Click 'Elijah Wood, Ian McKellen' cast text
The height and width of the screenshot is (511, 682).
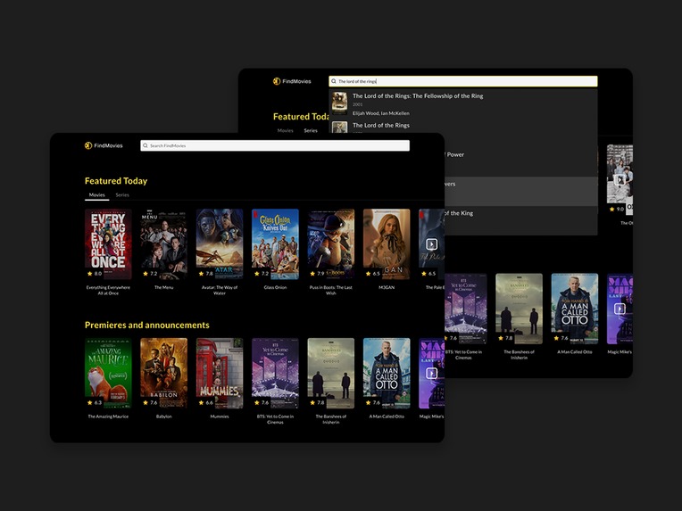381,113
